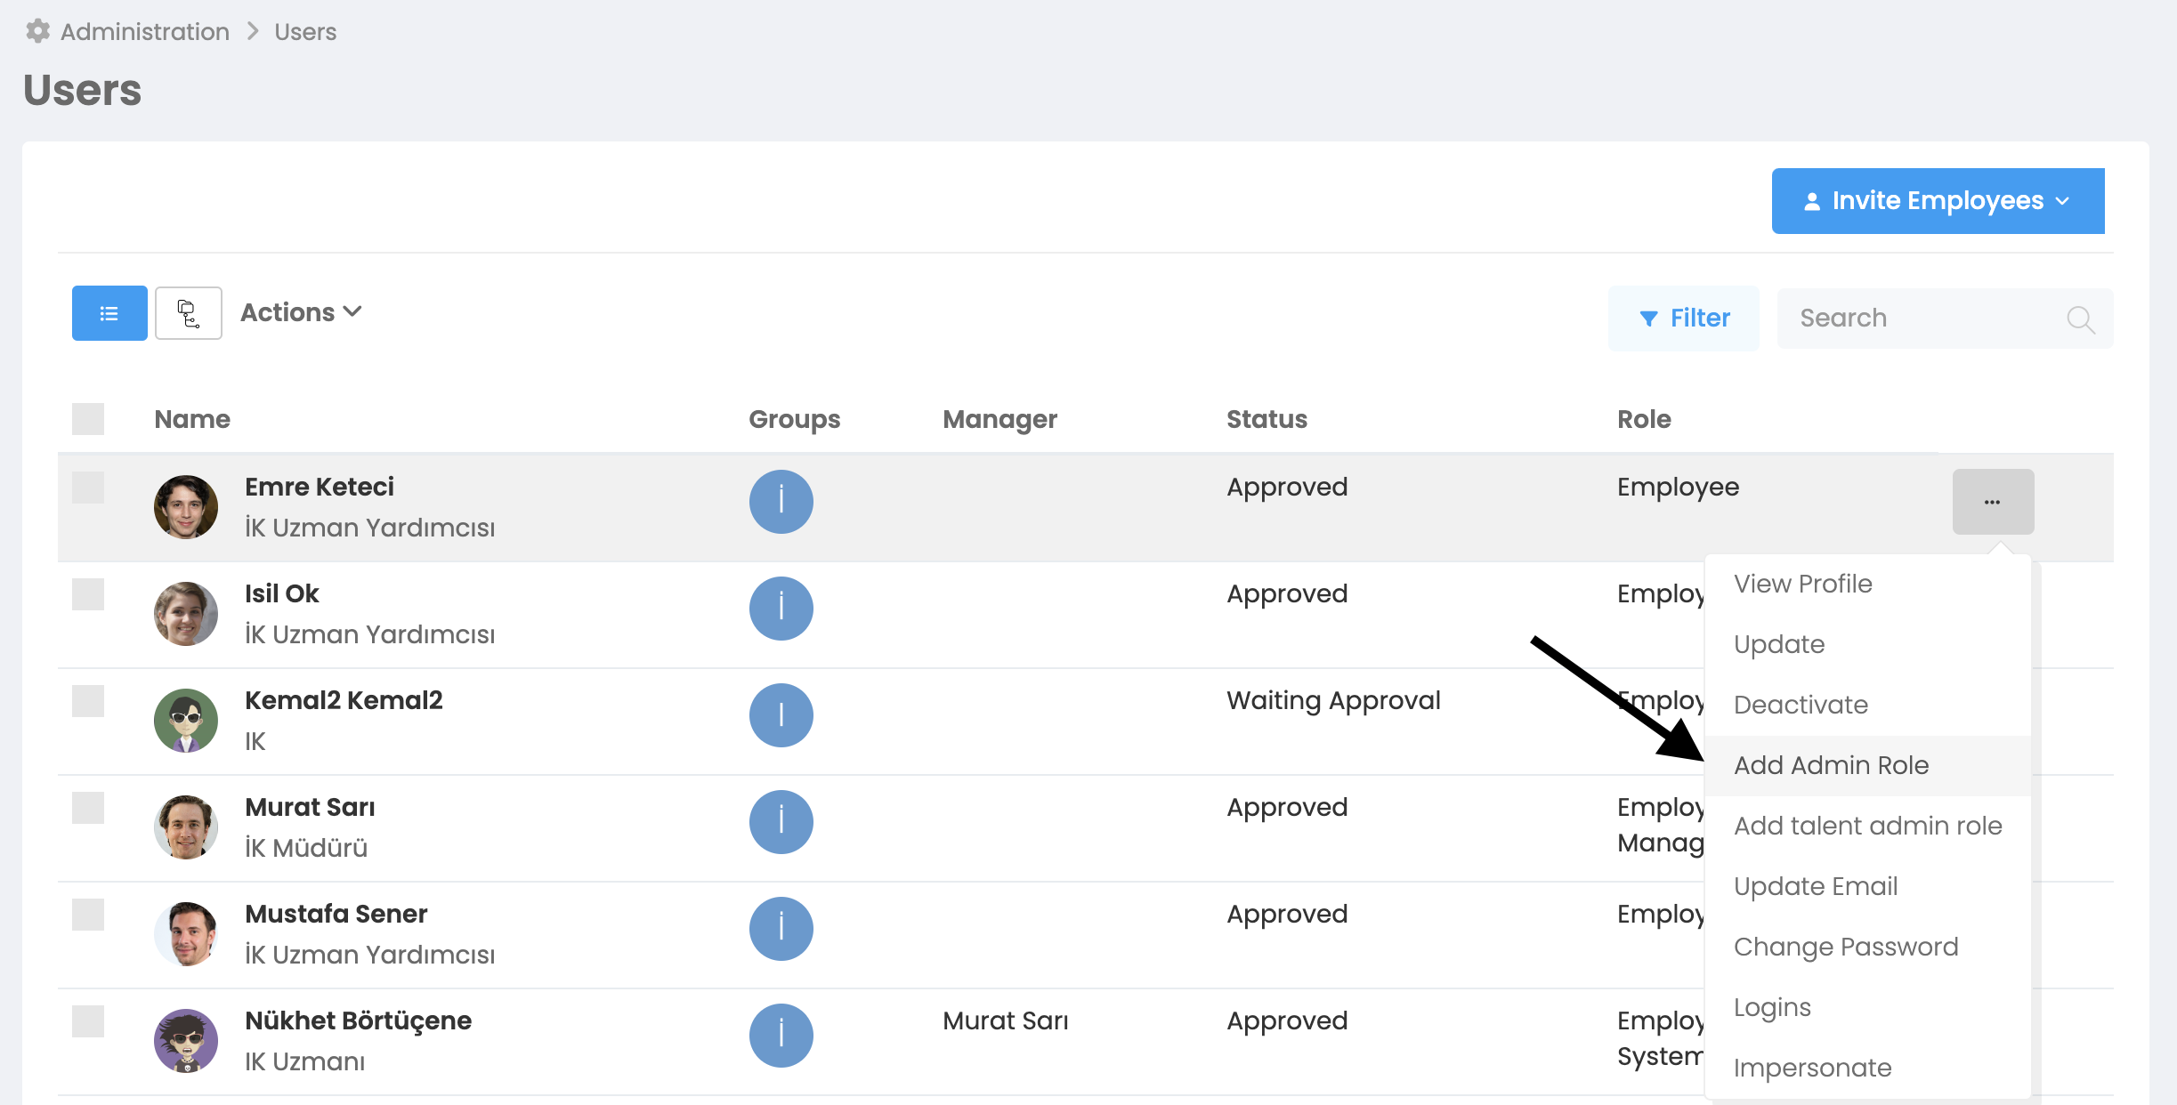Click the Impersonate menu option
The height and width of the screenshot is (1105, 2177).
click(x=1812, y=1068)
